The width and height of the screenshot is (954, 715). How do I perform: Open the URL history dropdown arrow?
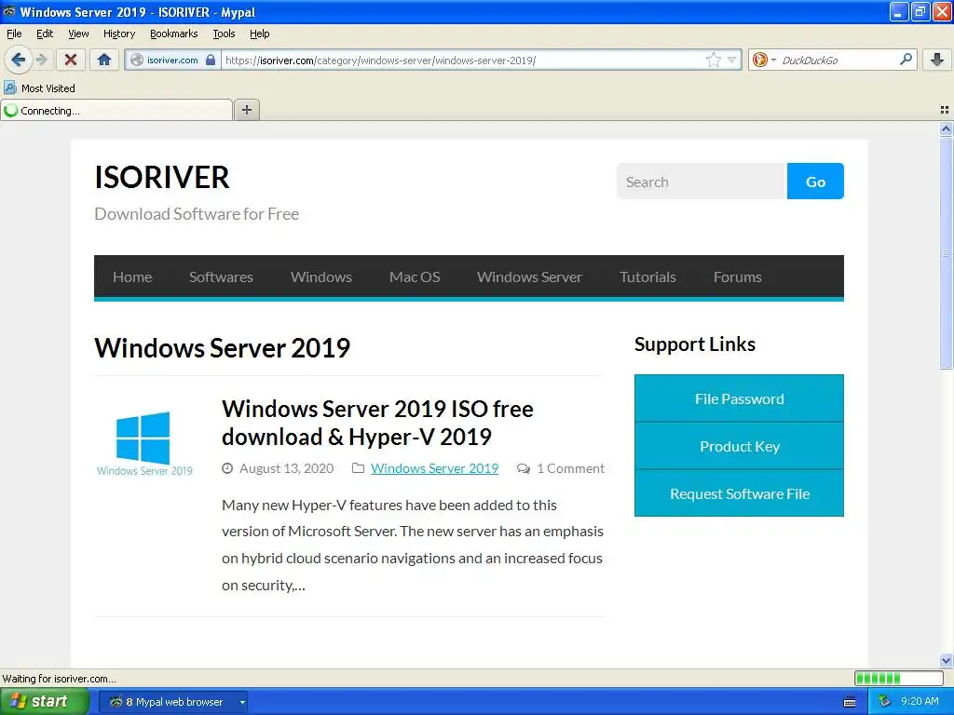(x=732, y=60)
